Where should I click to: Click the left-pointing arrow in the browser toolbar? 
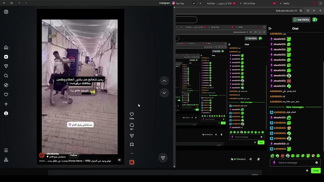point(314,11)
